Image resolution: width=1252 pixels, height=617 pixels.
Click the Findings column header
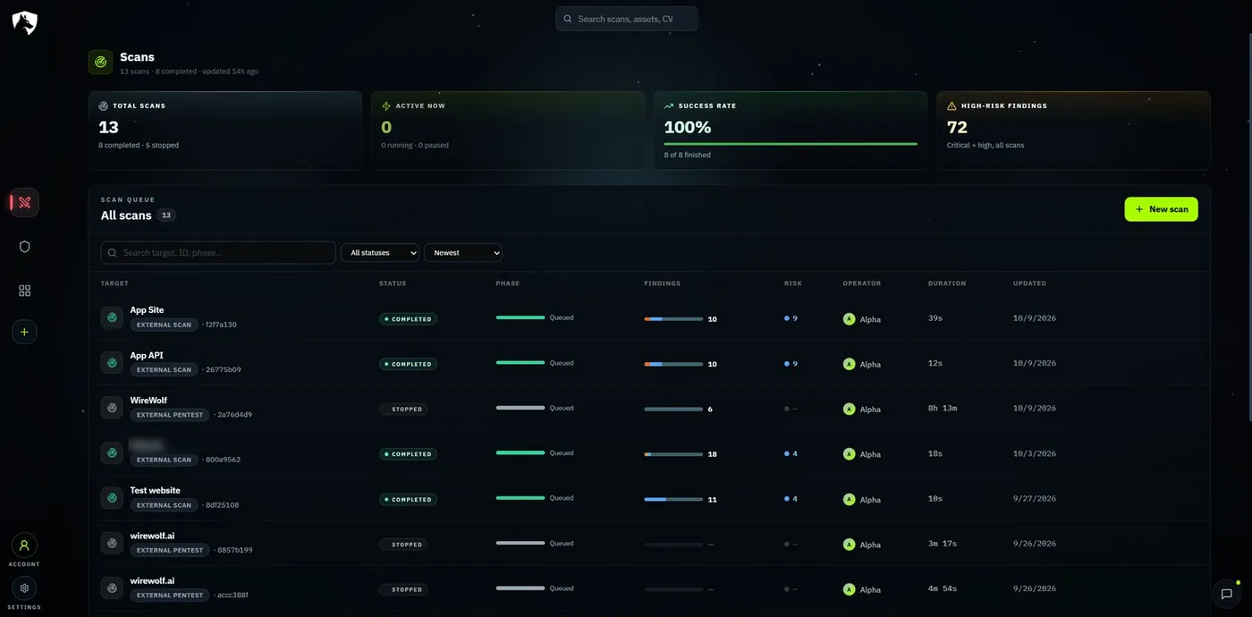point(663,283)
